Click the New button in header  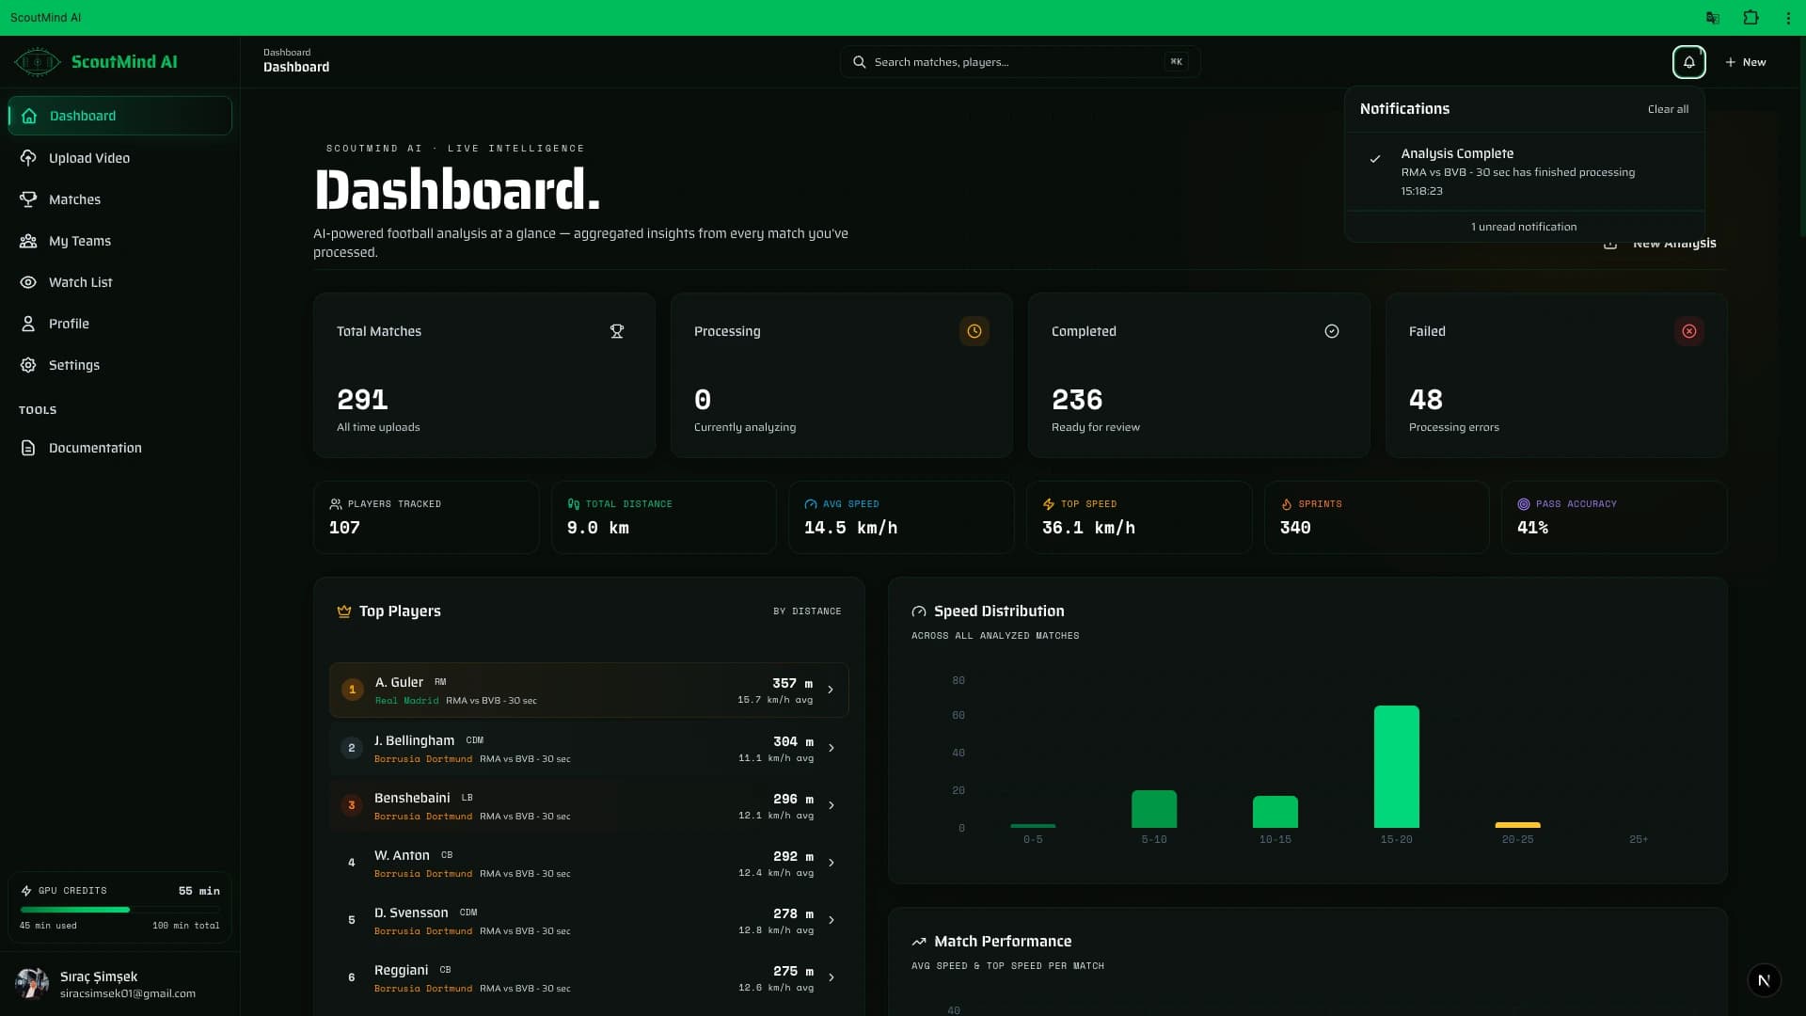(1746, 62)
